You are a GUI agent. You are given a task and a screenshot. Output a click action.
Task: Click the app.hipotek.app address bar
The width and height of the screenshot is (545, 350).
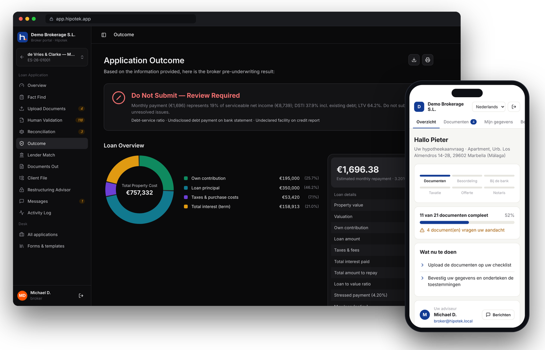[x=121, y=19]
